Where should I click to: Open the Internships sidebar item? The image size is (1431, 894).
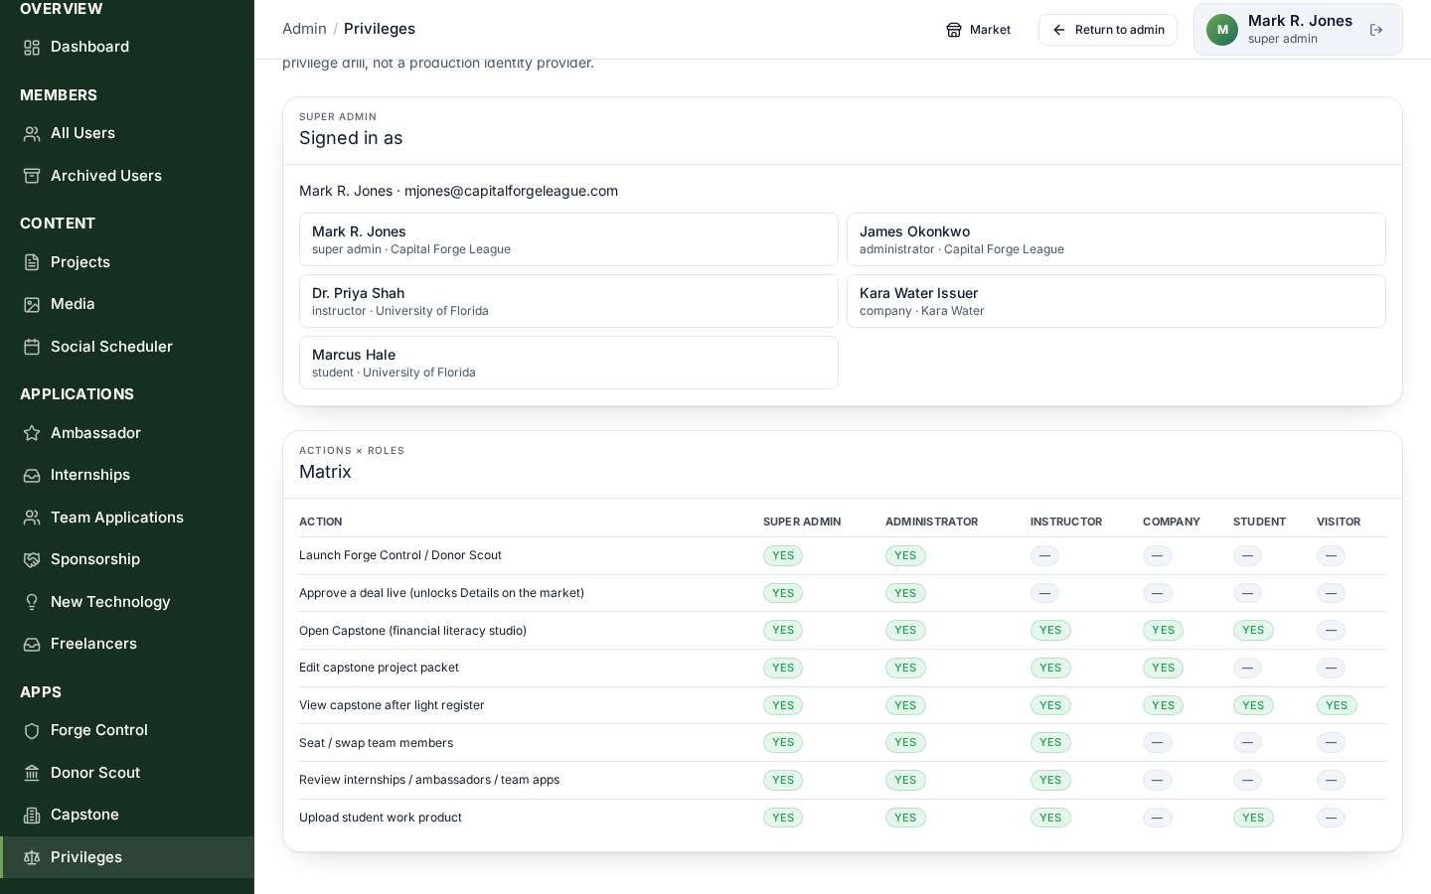click(127, 475)
